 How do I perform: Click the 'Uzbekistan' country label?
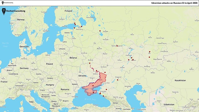coord(169,104)
